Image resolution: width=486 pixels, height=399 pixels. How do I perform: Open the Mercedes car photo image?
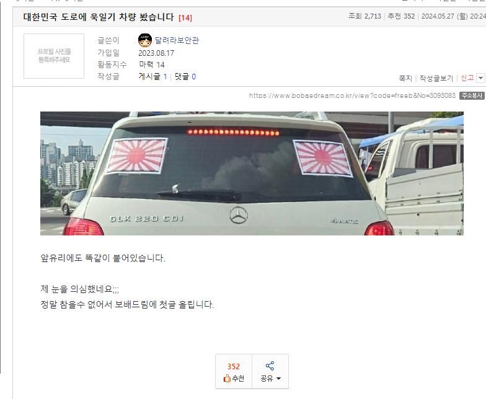252,173
